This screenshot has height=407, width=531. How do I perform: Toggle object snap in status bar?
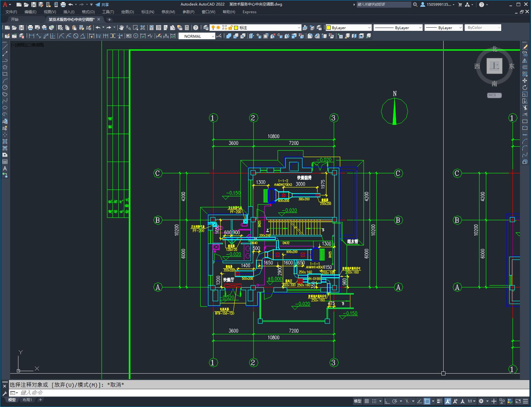coord(427,401)
